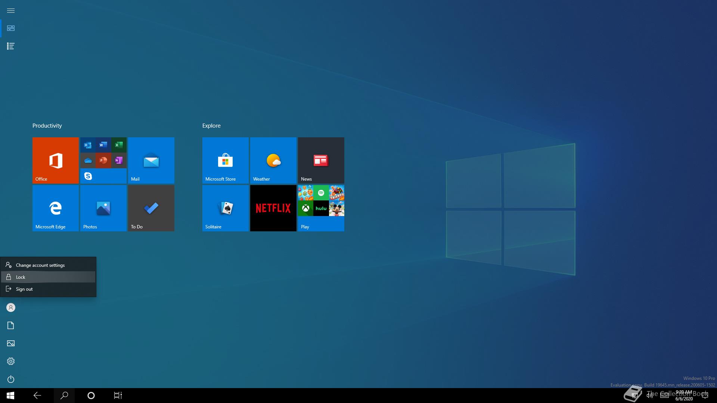Open the Action Center notifications icon

(705, 396)
